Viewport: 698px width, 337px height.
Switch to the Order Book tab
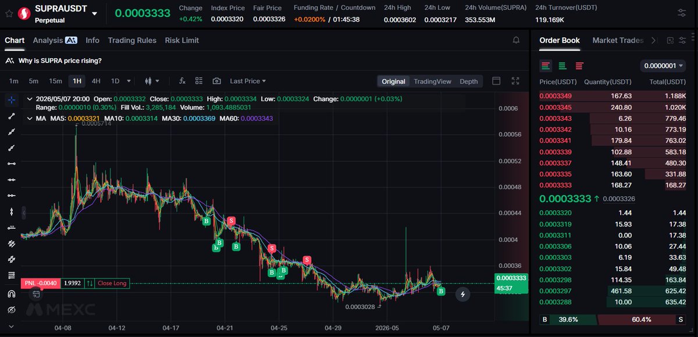tap(560, 40)
